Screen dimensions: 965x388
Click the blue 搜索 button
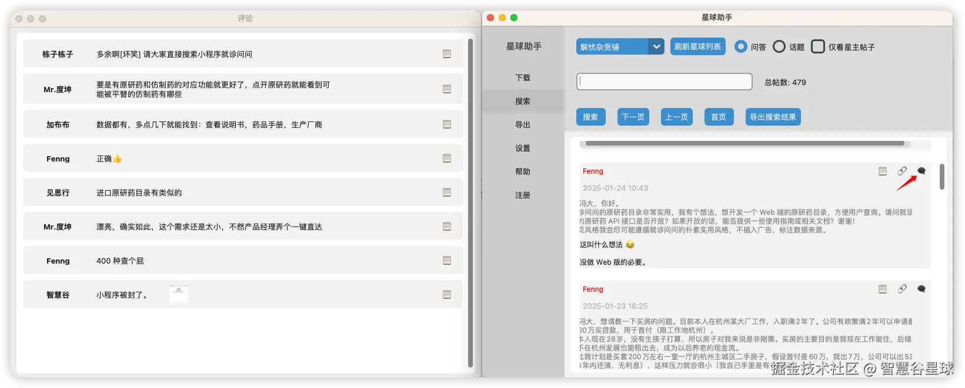tap(590, 117)
